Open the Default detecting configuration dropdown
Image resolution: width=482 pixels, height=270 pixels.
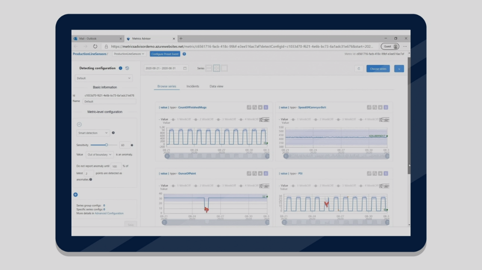coord(103,78)
